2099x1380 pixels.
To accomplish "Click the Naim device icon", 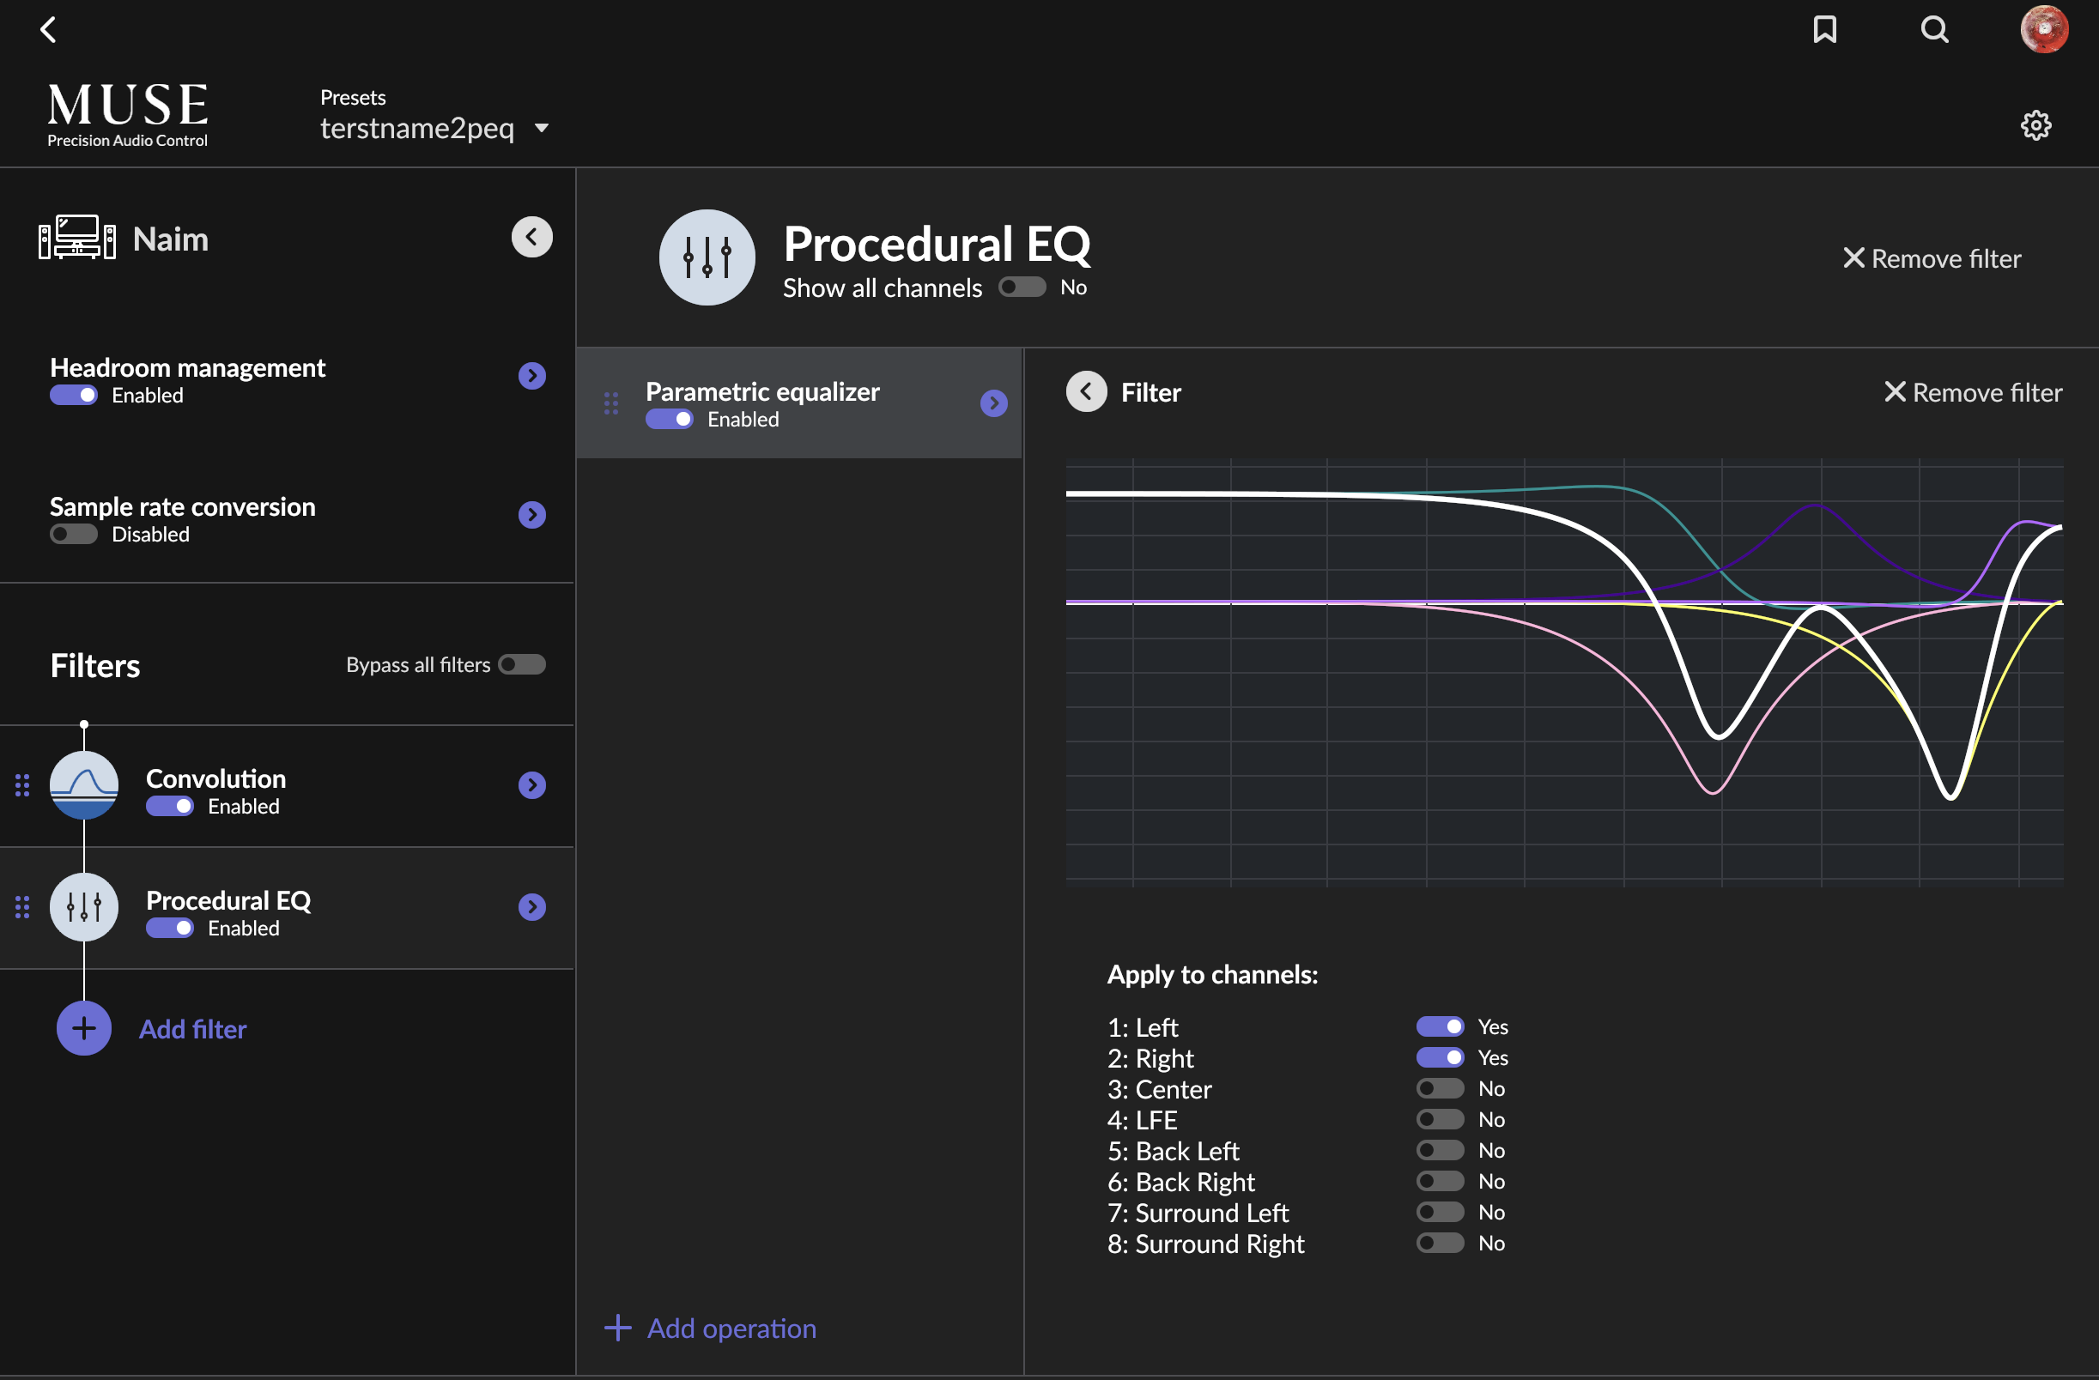I will coord(76,236).
